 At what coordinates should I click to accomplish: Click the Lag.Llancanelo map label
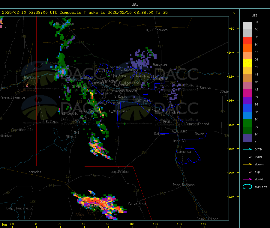[x=19, y=208]
